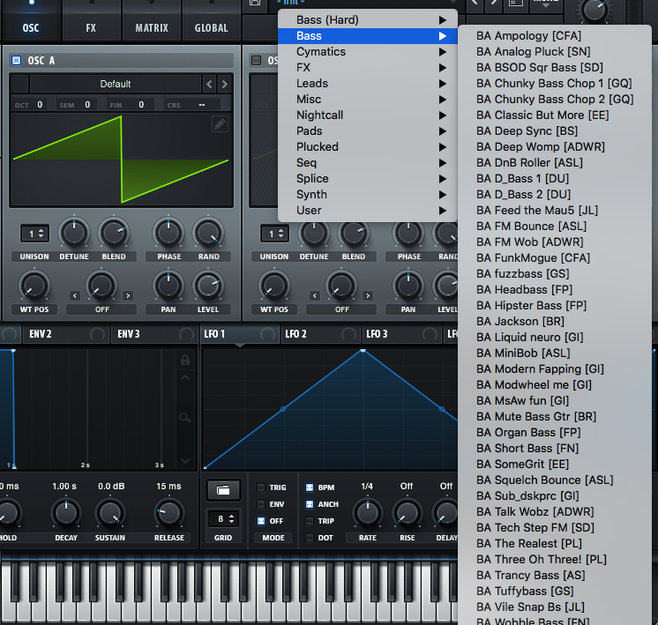The width and height of the screenshot is (658, 625).
Task: Load preset BA Talk Wobz [ADWR]
Action: click(554, 512)
